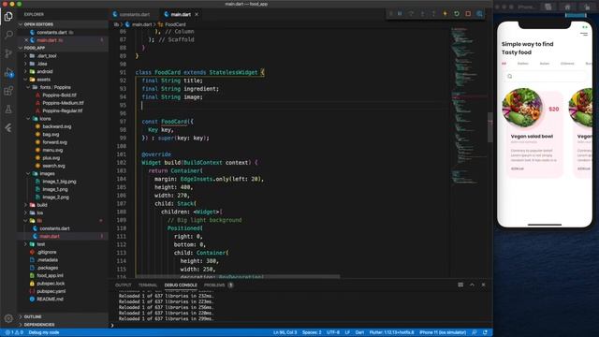Open the Run and Debug view
The height and width of the screenshot is (337, 599).
8,72
